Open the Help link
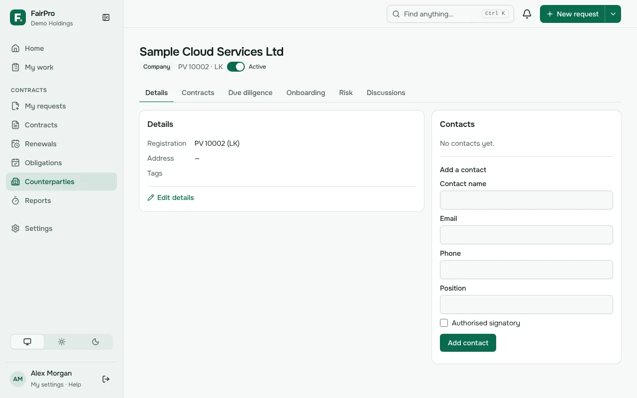The width and height of the screenshot is (637, 398). click(75, 385)
